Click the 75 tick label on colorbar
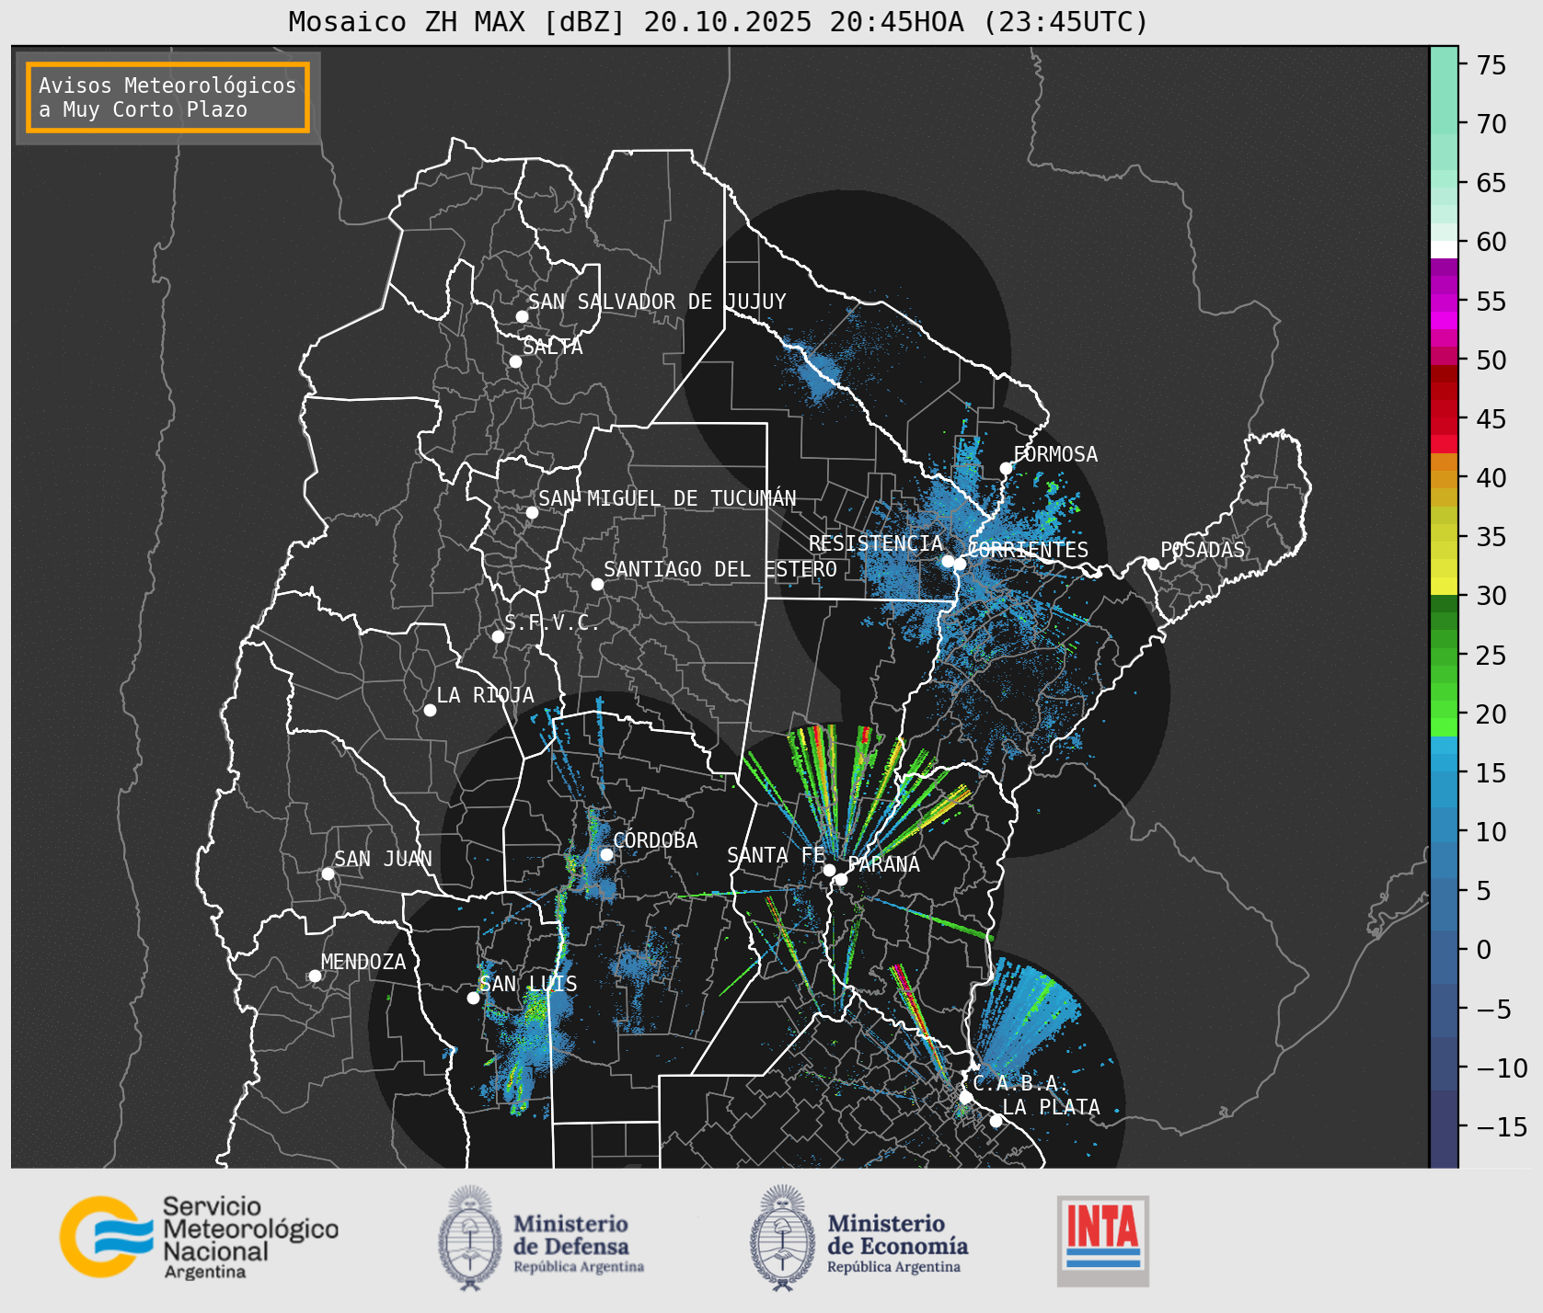This screenshot has height=1313, width=1543. click(x=1491, y=64)
